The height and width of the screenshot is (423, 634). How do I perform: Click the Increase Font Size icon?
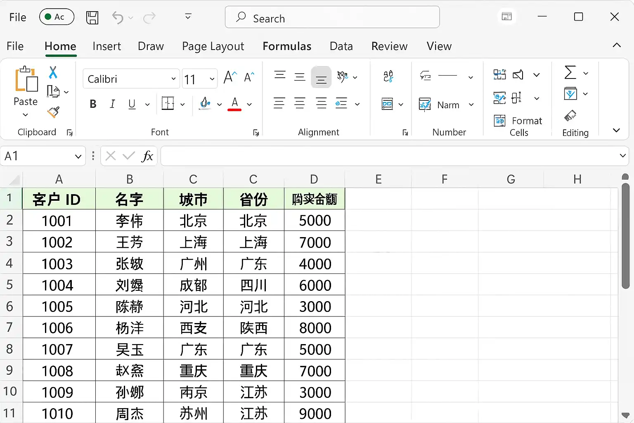pos(230,77)
